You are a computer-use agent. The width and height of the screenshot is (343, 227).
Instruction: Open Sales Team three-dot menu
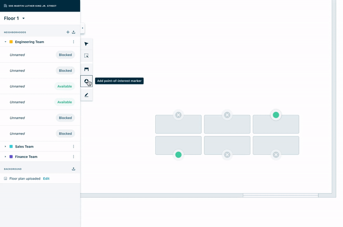[x=73, y=146]
